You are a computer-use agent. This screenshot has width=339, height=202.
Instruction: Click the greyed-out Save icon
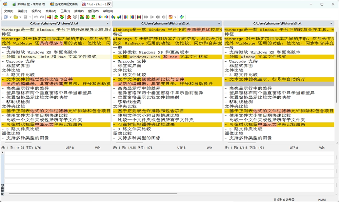pos(25,17)
